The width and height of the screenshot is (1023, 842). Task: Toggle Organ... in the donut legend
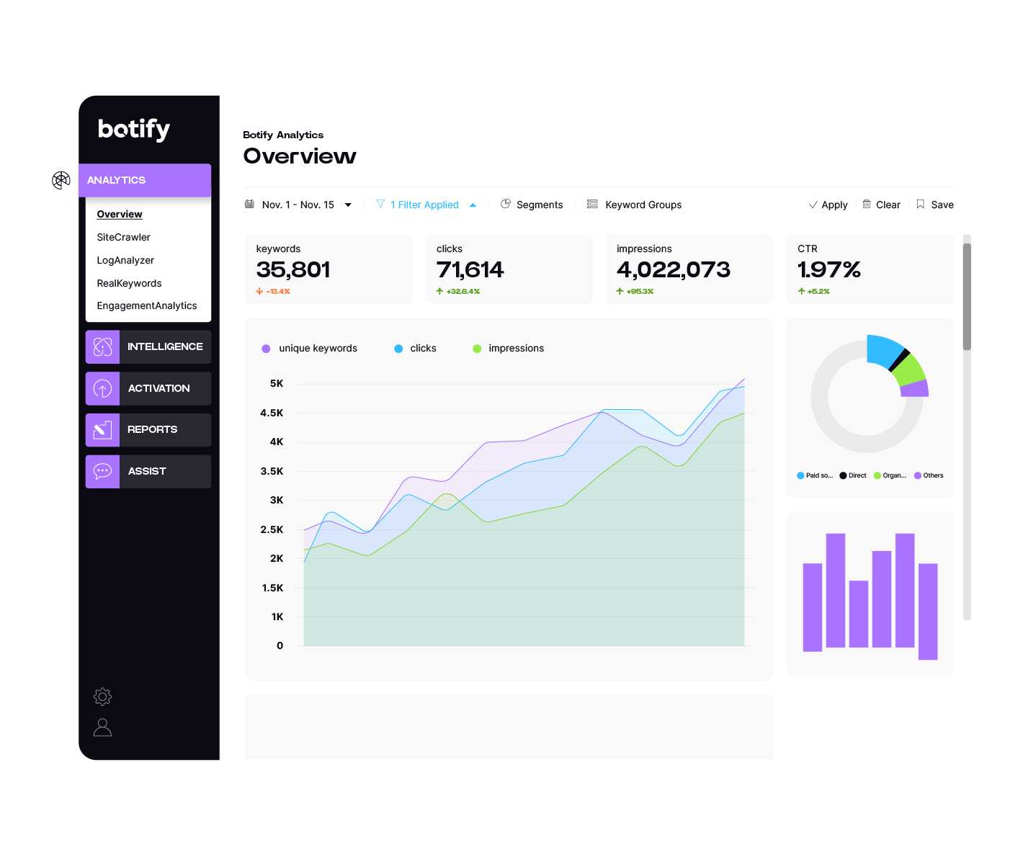(890, 475)
